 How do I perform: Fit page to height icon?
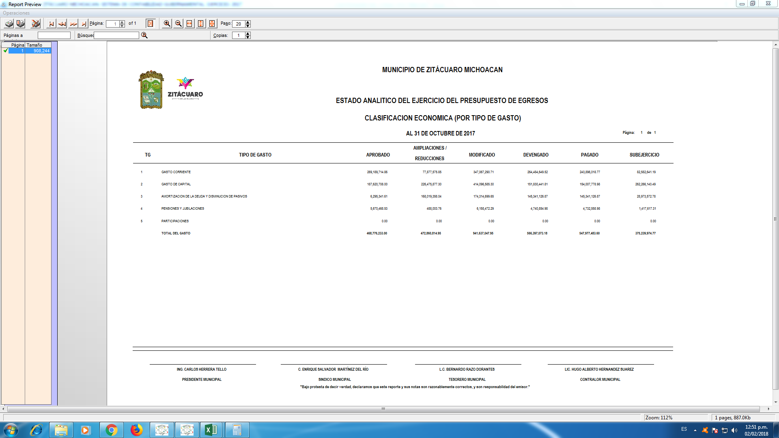click(x=201, y=24)
